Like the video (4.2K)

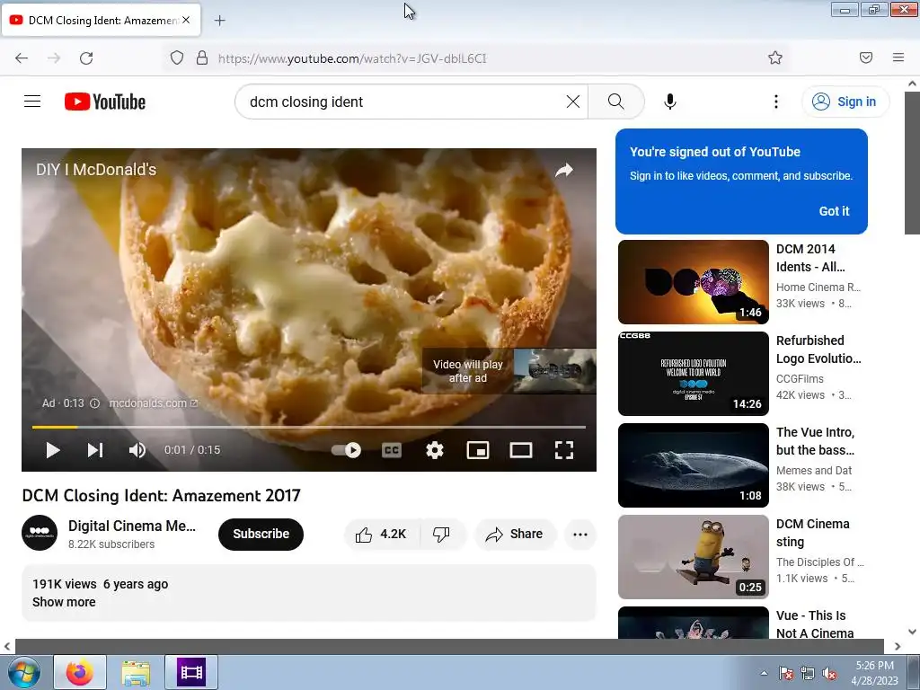(381, 534)
